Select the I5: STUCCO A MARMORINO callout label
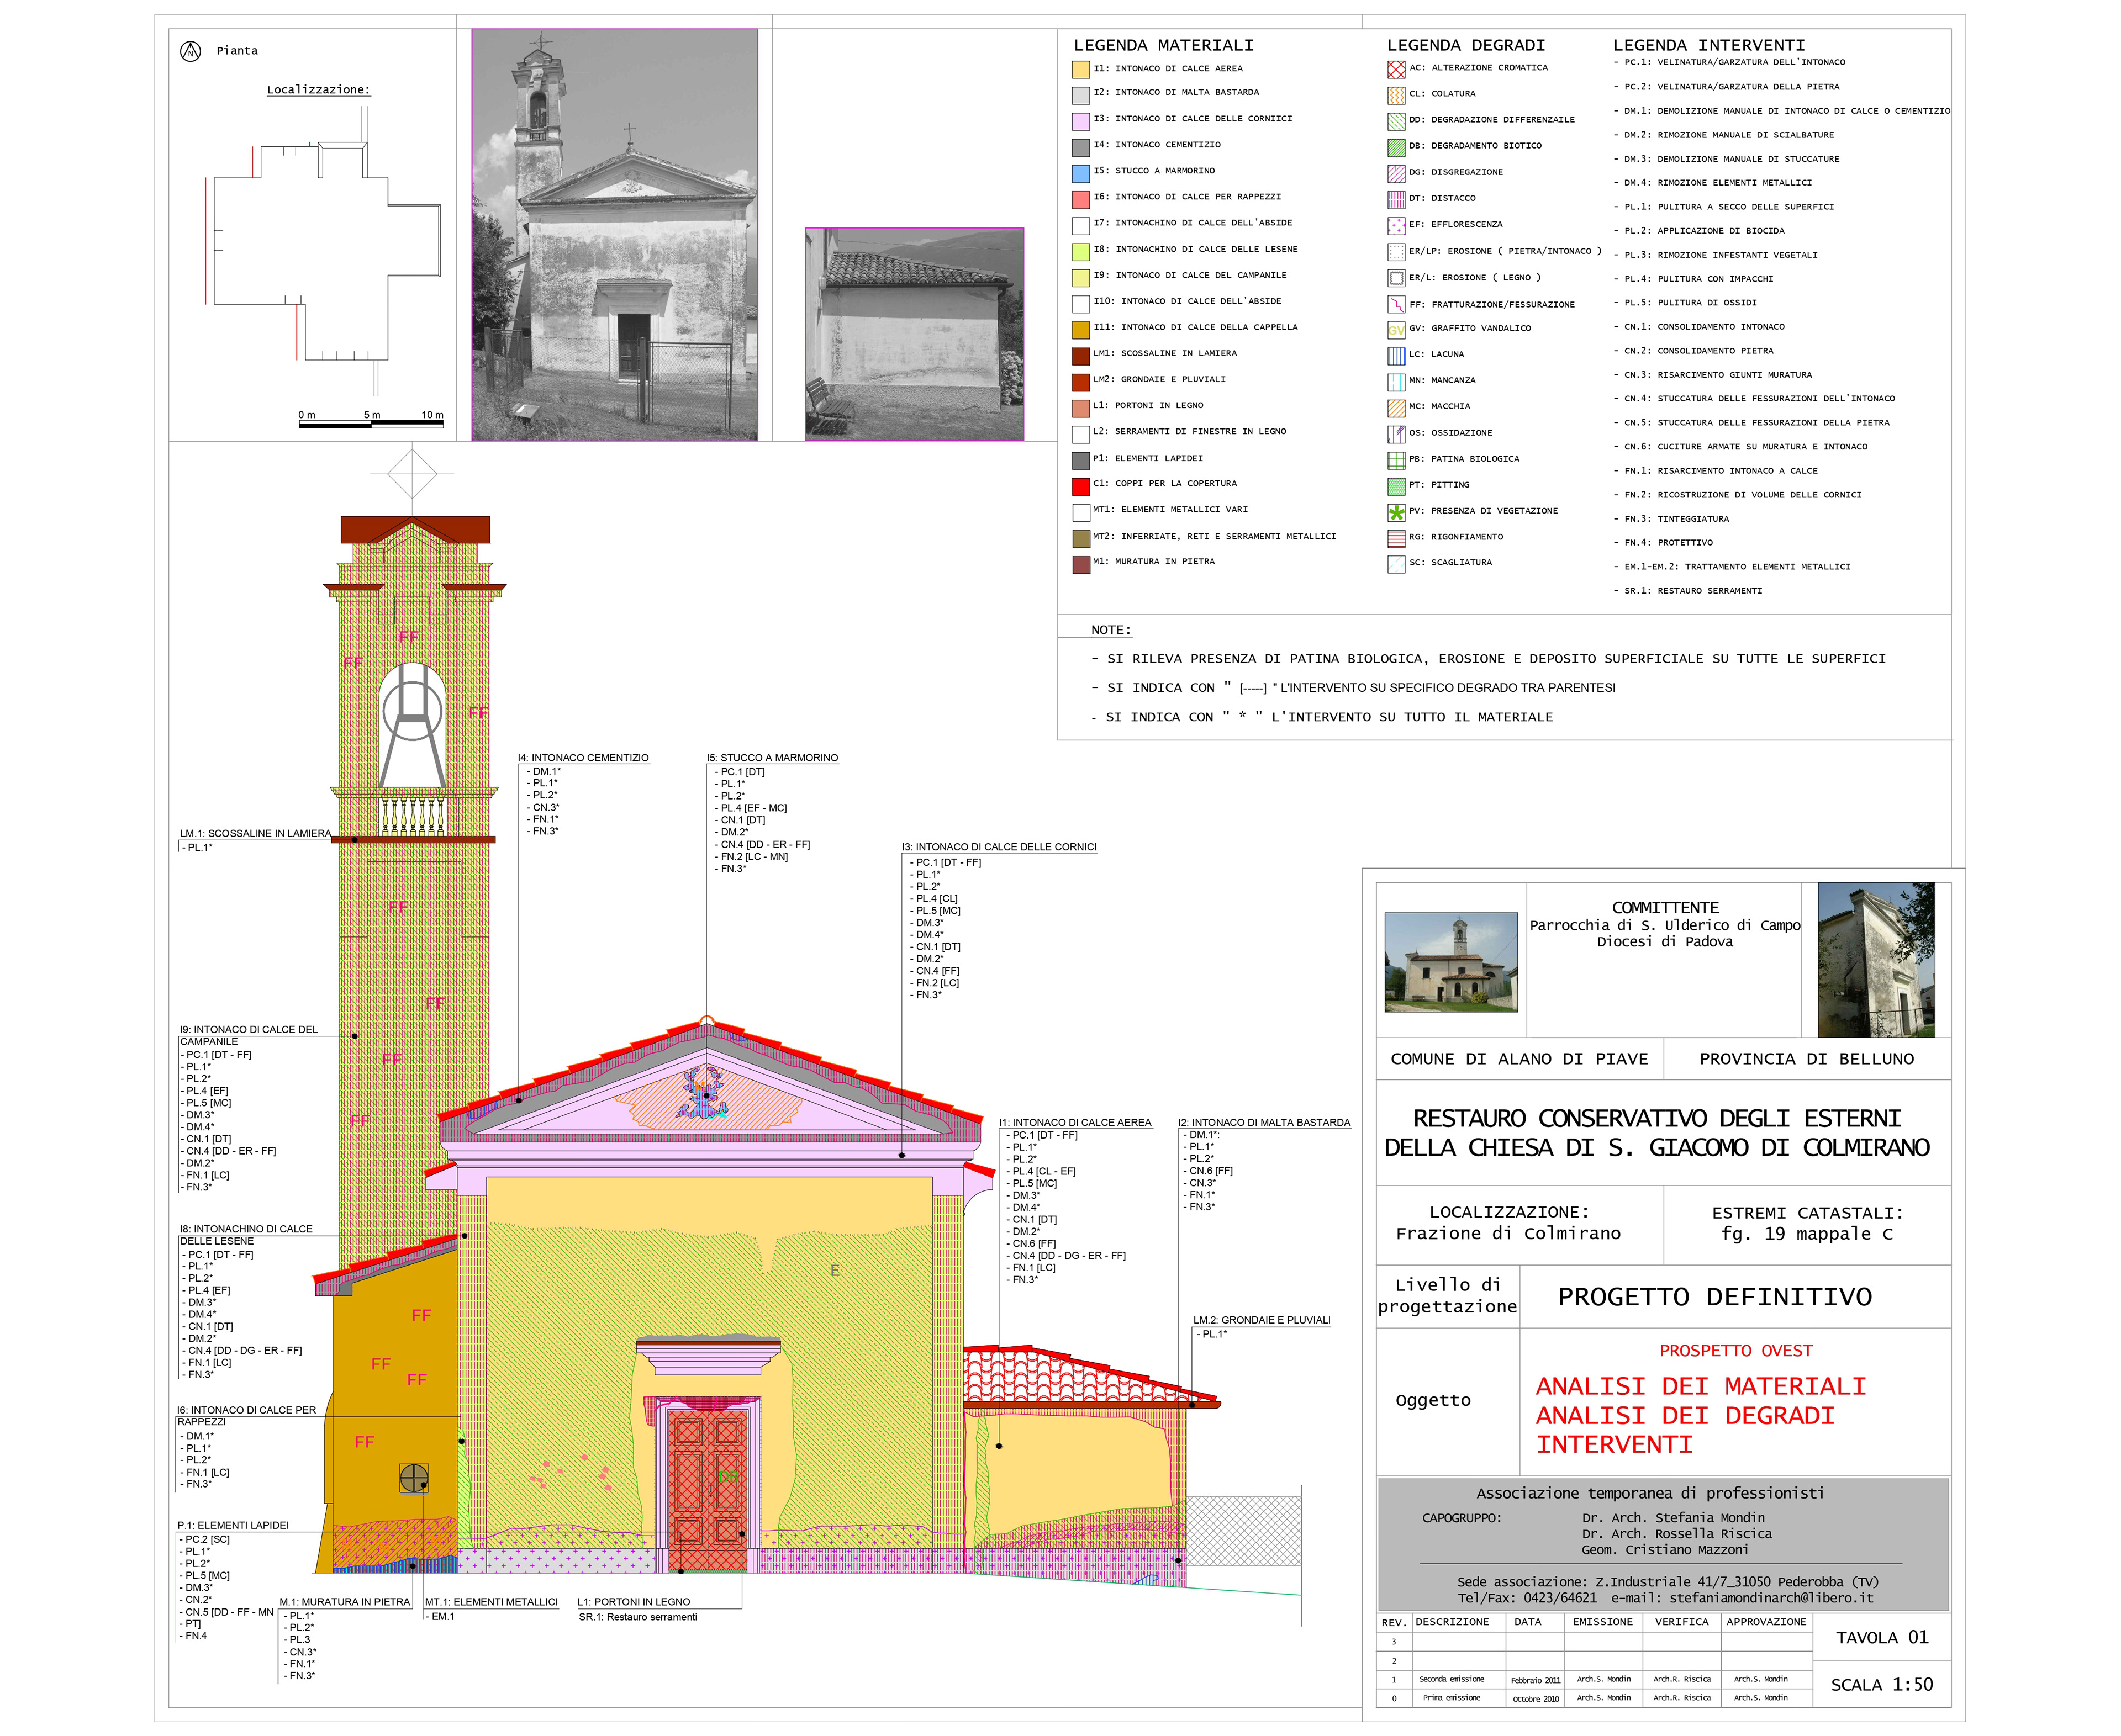Image resolution: width=2121 pixels, height=1736 pixels. tap(772, 758)
